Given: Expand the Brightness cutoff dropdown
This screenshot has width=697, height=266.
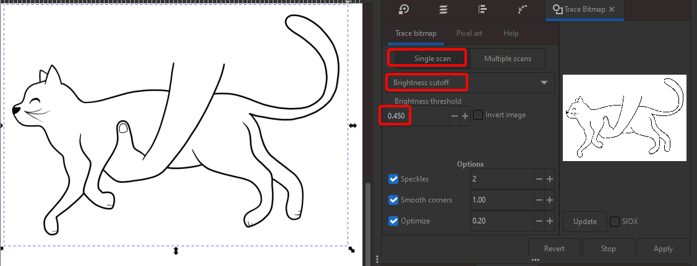Looking at the screenshot, I should pyautogui.click(x=544, y=83).
